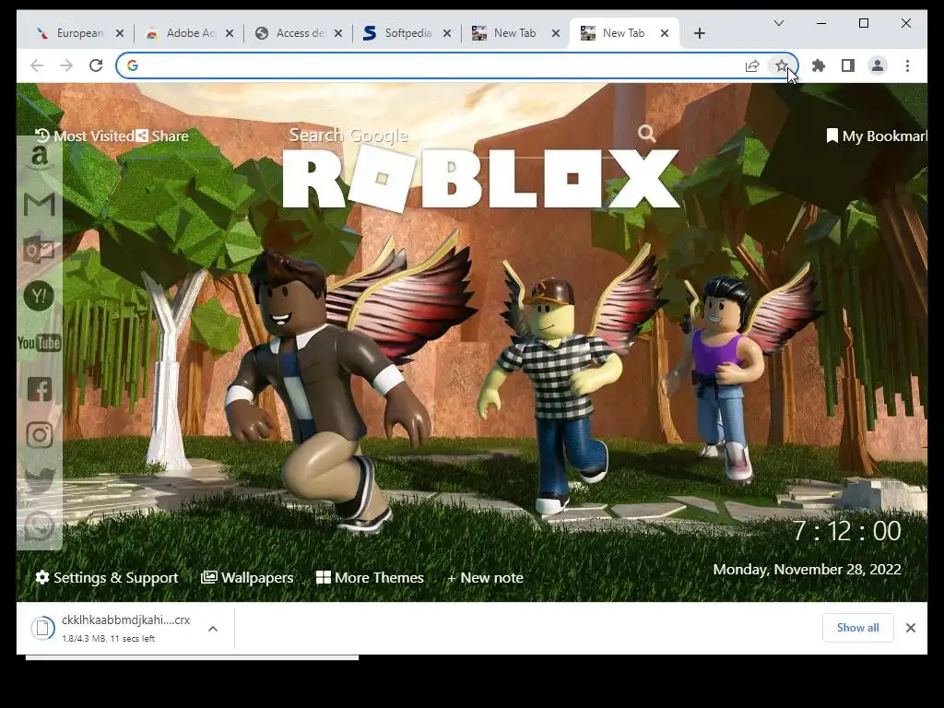This screenshot has height=708, width=944.
Task: Close the downloads bar
Action: (x=910, y=628)
